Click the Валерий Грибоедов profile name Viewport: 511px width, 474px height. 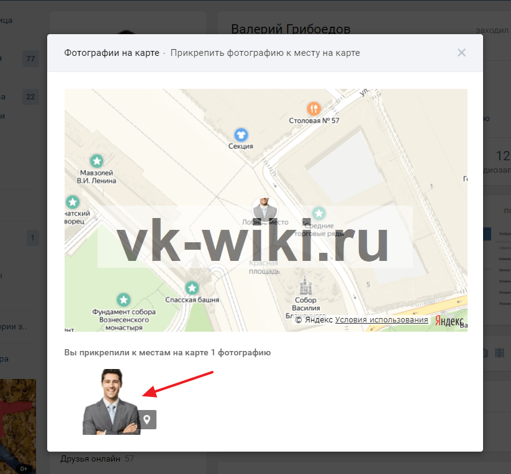pyautogui.click(x=291, y=29)
